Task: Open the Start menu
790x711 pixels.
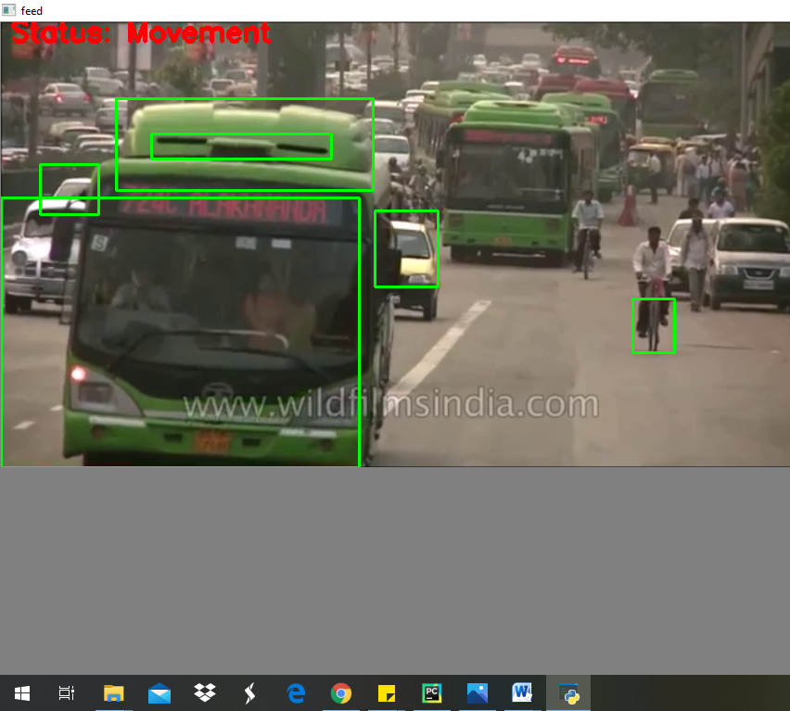Action: click(x=20, y=692)
